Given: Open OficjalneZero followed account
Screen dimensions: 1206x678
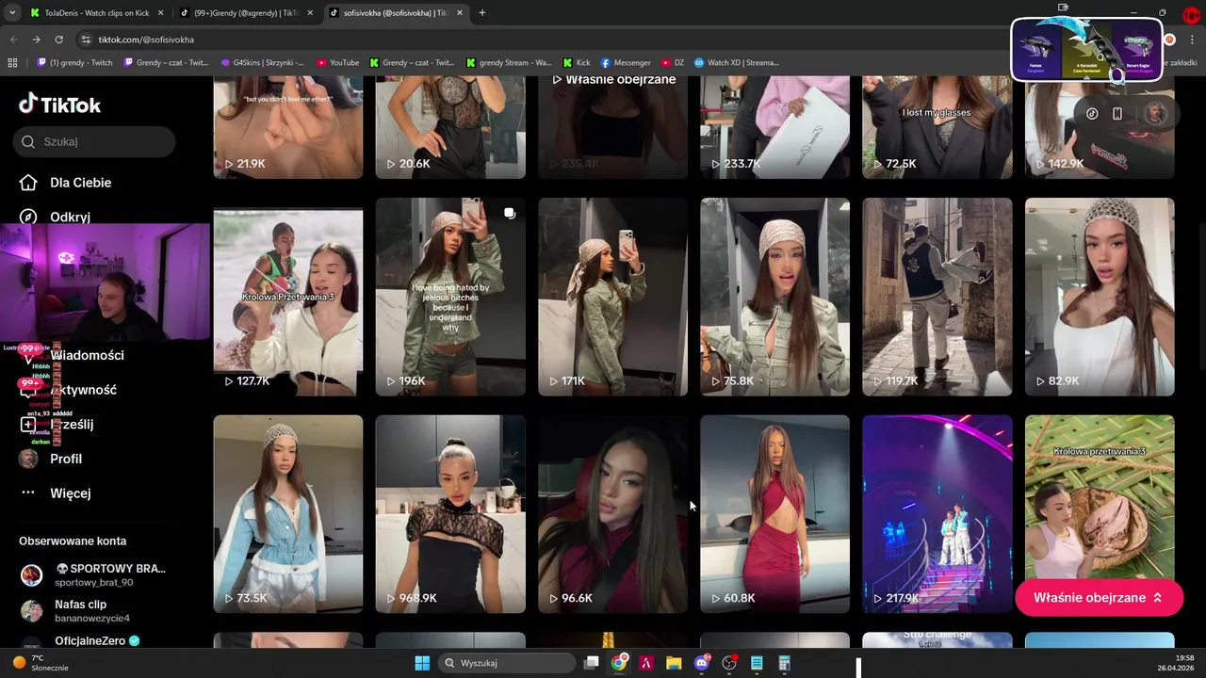Looking at the screenshot, I should (94, 641).
